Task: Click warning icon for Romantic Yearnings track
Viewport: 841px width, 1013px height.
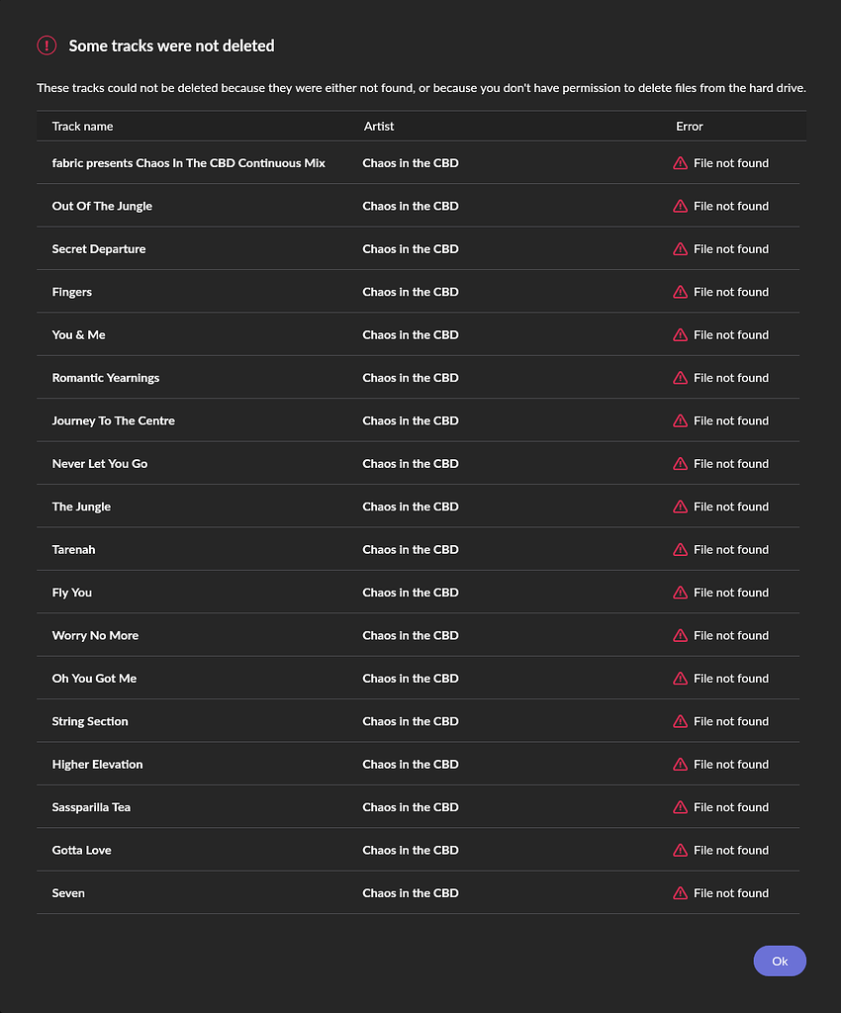Action: coord(680,378)
